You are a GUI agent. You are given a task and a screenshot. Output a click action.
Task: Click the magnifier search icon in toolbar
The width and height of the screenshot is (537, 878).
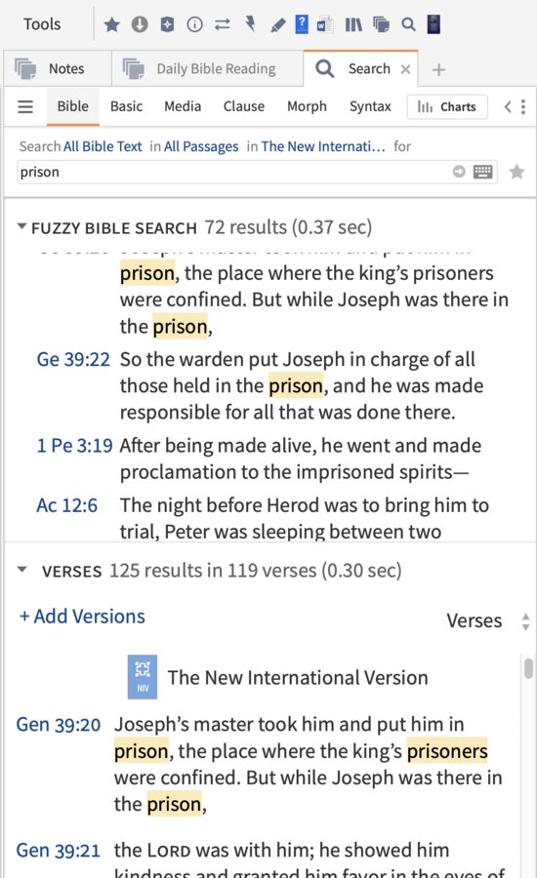pyautogui.click(x=409, y=24)
